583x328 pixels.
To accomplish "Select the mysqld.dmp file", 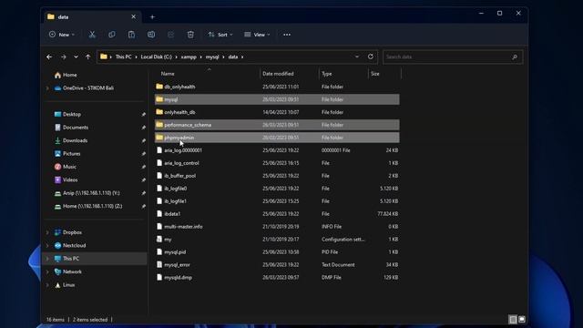I will pos(277,277).
